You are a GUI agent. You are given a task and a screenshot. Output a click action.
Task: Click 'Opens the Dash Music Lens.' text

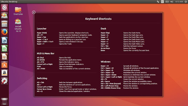(x=134, y=39)
